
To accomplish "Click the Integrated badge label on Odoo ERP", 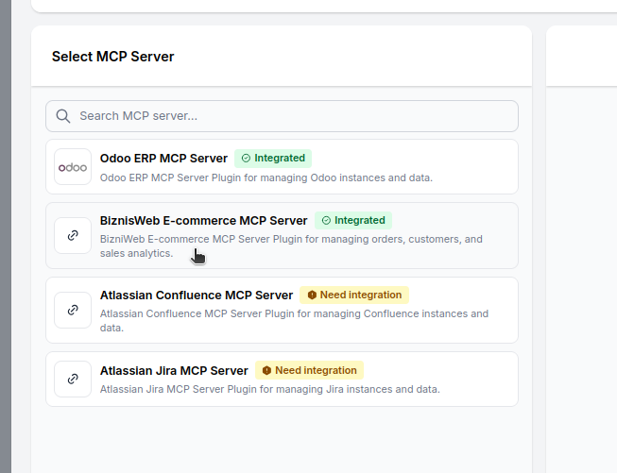I will pos(279,159).
